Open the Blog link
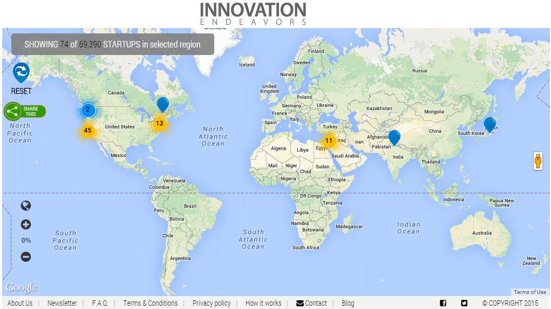Viewport: 551px width, 309px height. click(348, 303)
